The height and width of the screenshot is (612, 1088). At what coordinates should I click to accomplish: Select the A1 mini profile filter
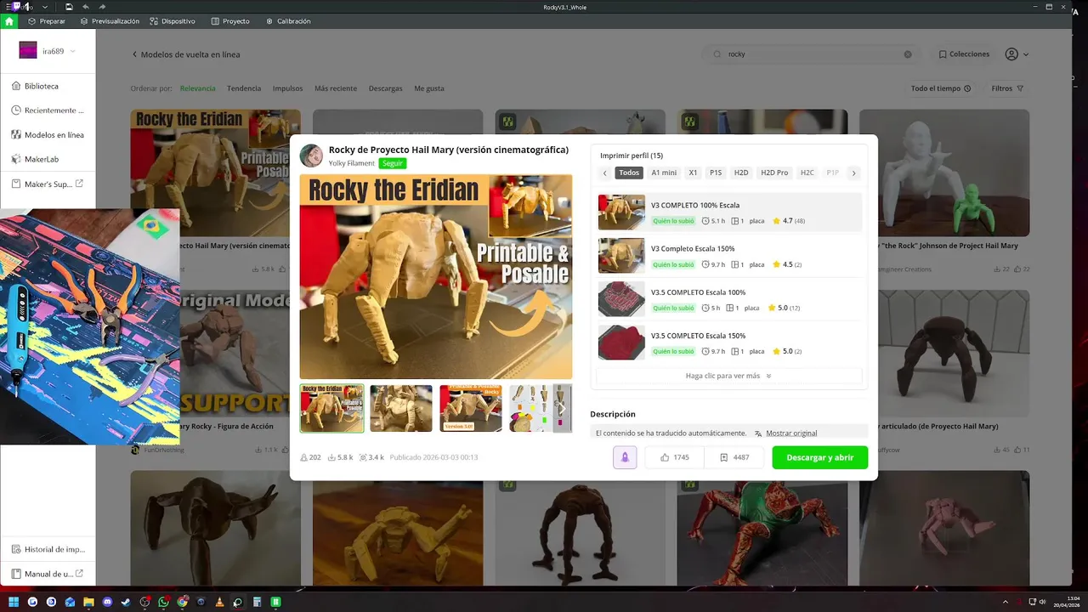pyautogui.click(x=664, y=173)
